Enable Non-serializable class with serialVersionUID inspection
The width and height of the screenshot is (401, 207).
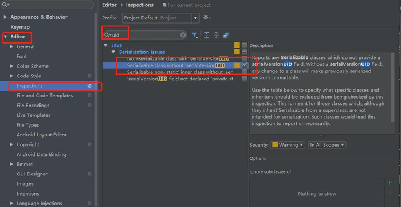coord(245,58)
